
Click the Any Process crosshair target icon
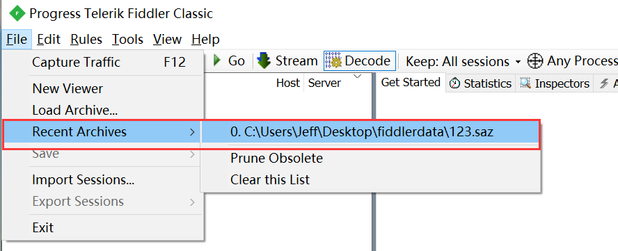pos(535,61)
